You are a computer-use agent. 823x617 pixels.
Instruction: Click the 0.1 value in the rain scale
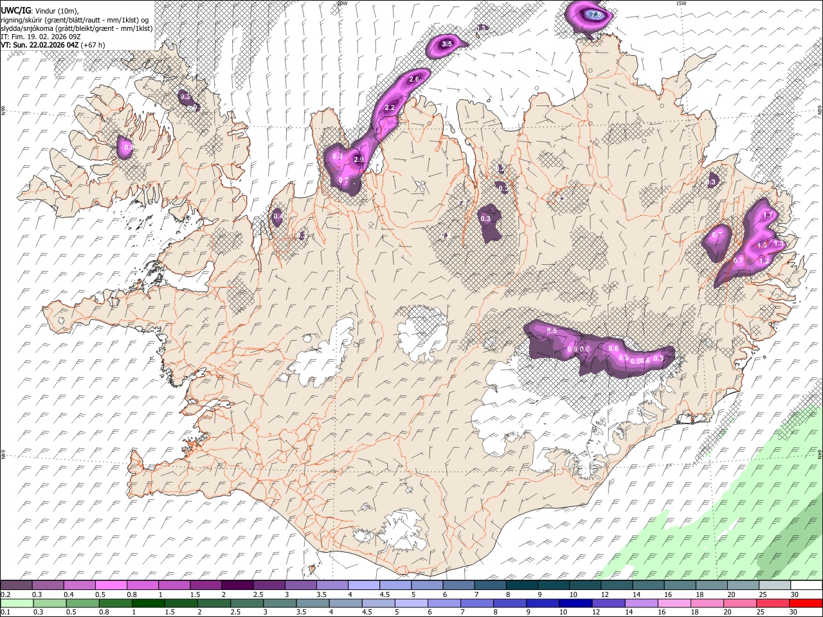(x=5, y=613)
